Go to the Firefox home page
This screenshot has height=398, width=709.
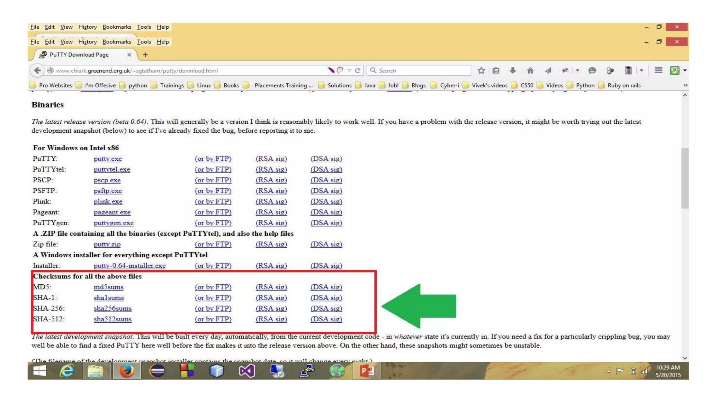pyautogui.click(x=530, y=70)
